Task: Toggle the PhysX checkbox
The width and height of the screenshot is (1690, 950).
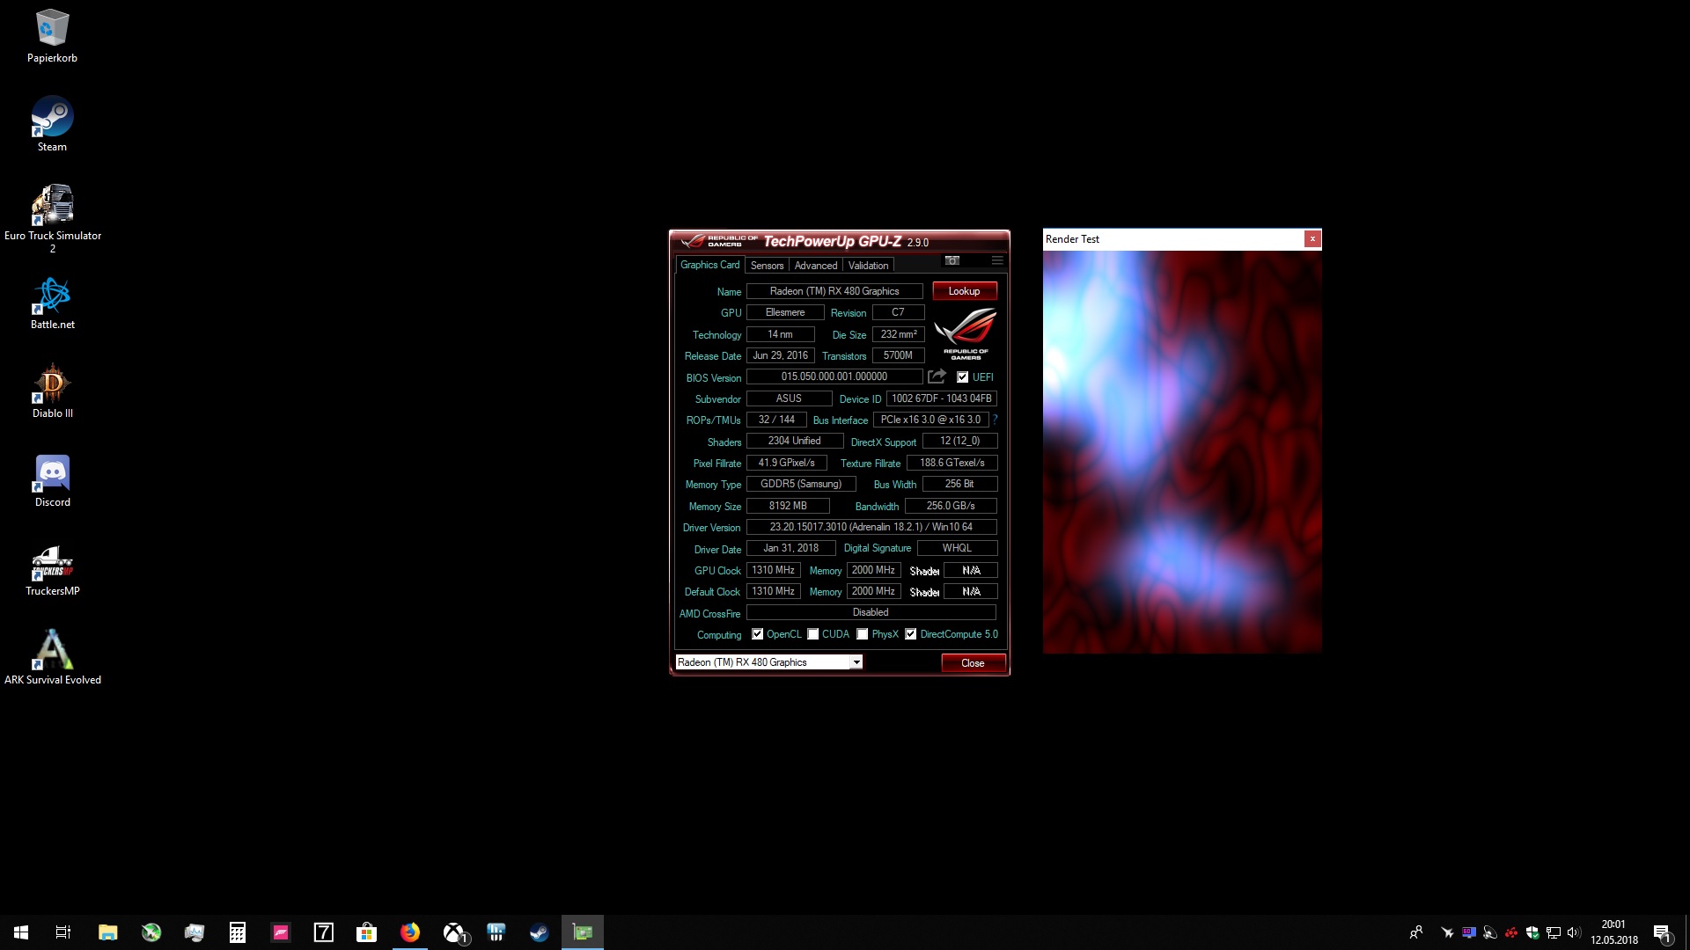Action: tap(863, 634)
